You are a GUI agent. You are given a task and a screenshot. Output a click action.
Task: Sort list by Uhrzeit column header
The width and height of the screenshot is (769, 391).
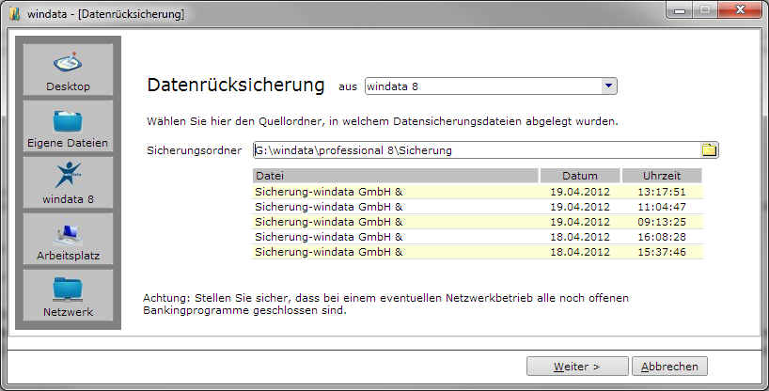662,176
